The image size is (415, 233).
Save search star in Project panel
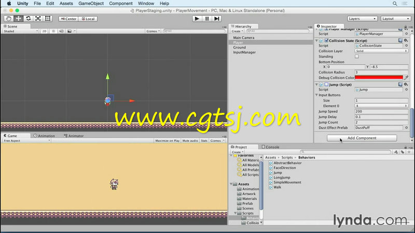[409, 152]
